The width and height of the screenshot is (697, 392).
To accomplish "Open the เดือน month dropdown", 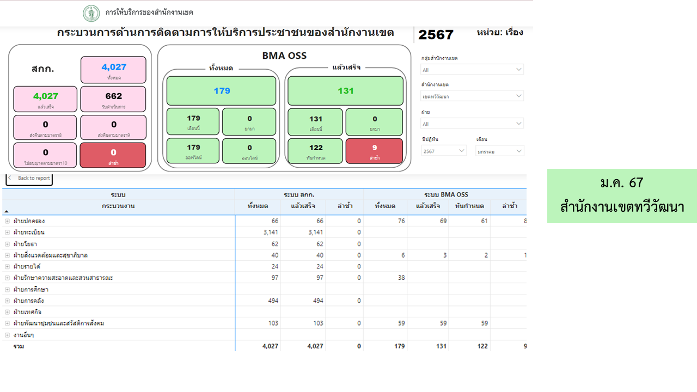I will click(x=499, y=151).
